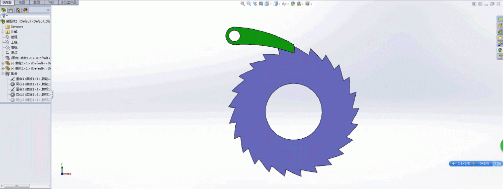
Task: Select the (-) 棘轮1<1> component
Action: coord(28,63)
